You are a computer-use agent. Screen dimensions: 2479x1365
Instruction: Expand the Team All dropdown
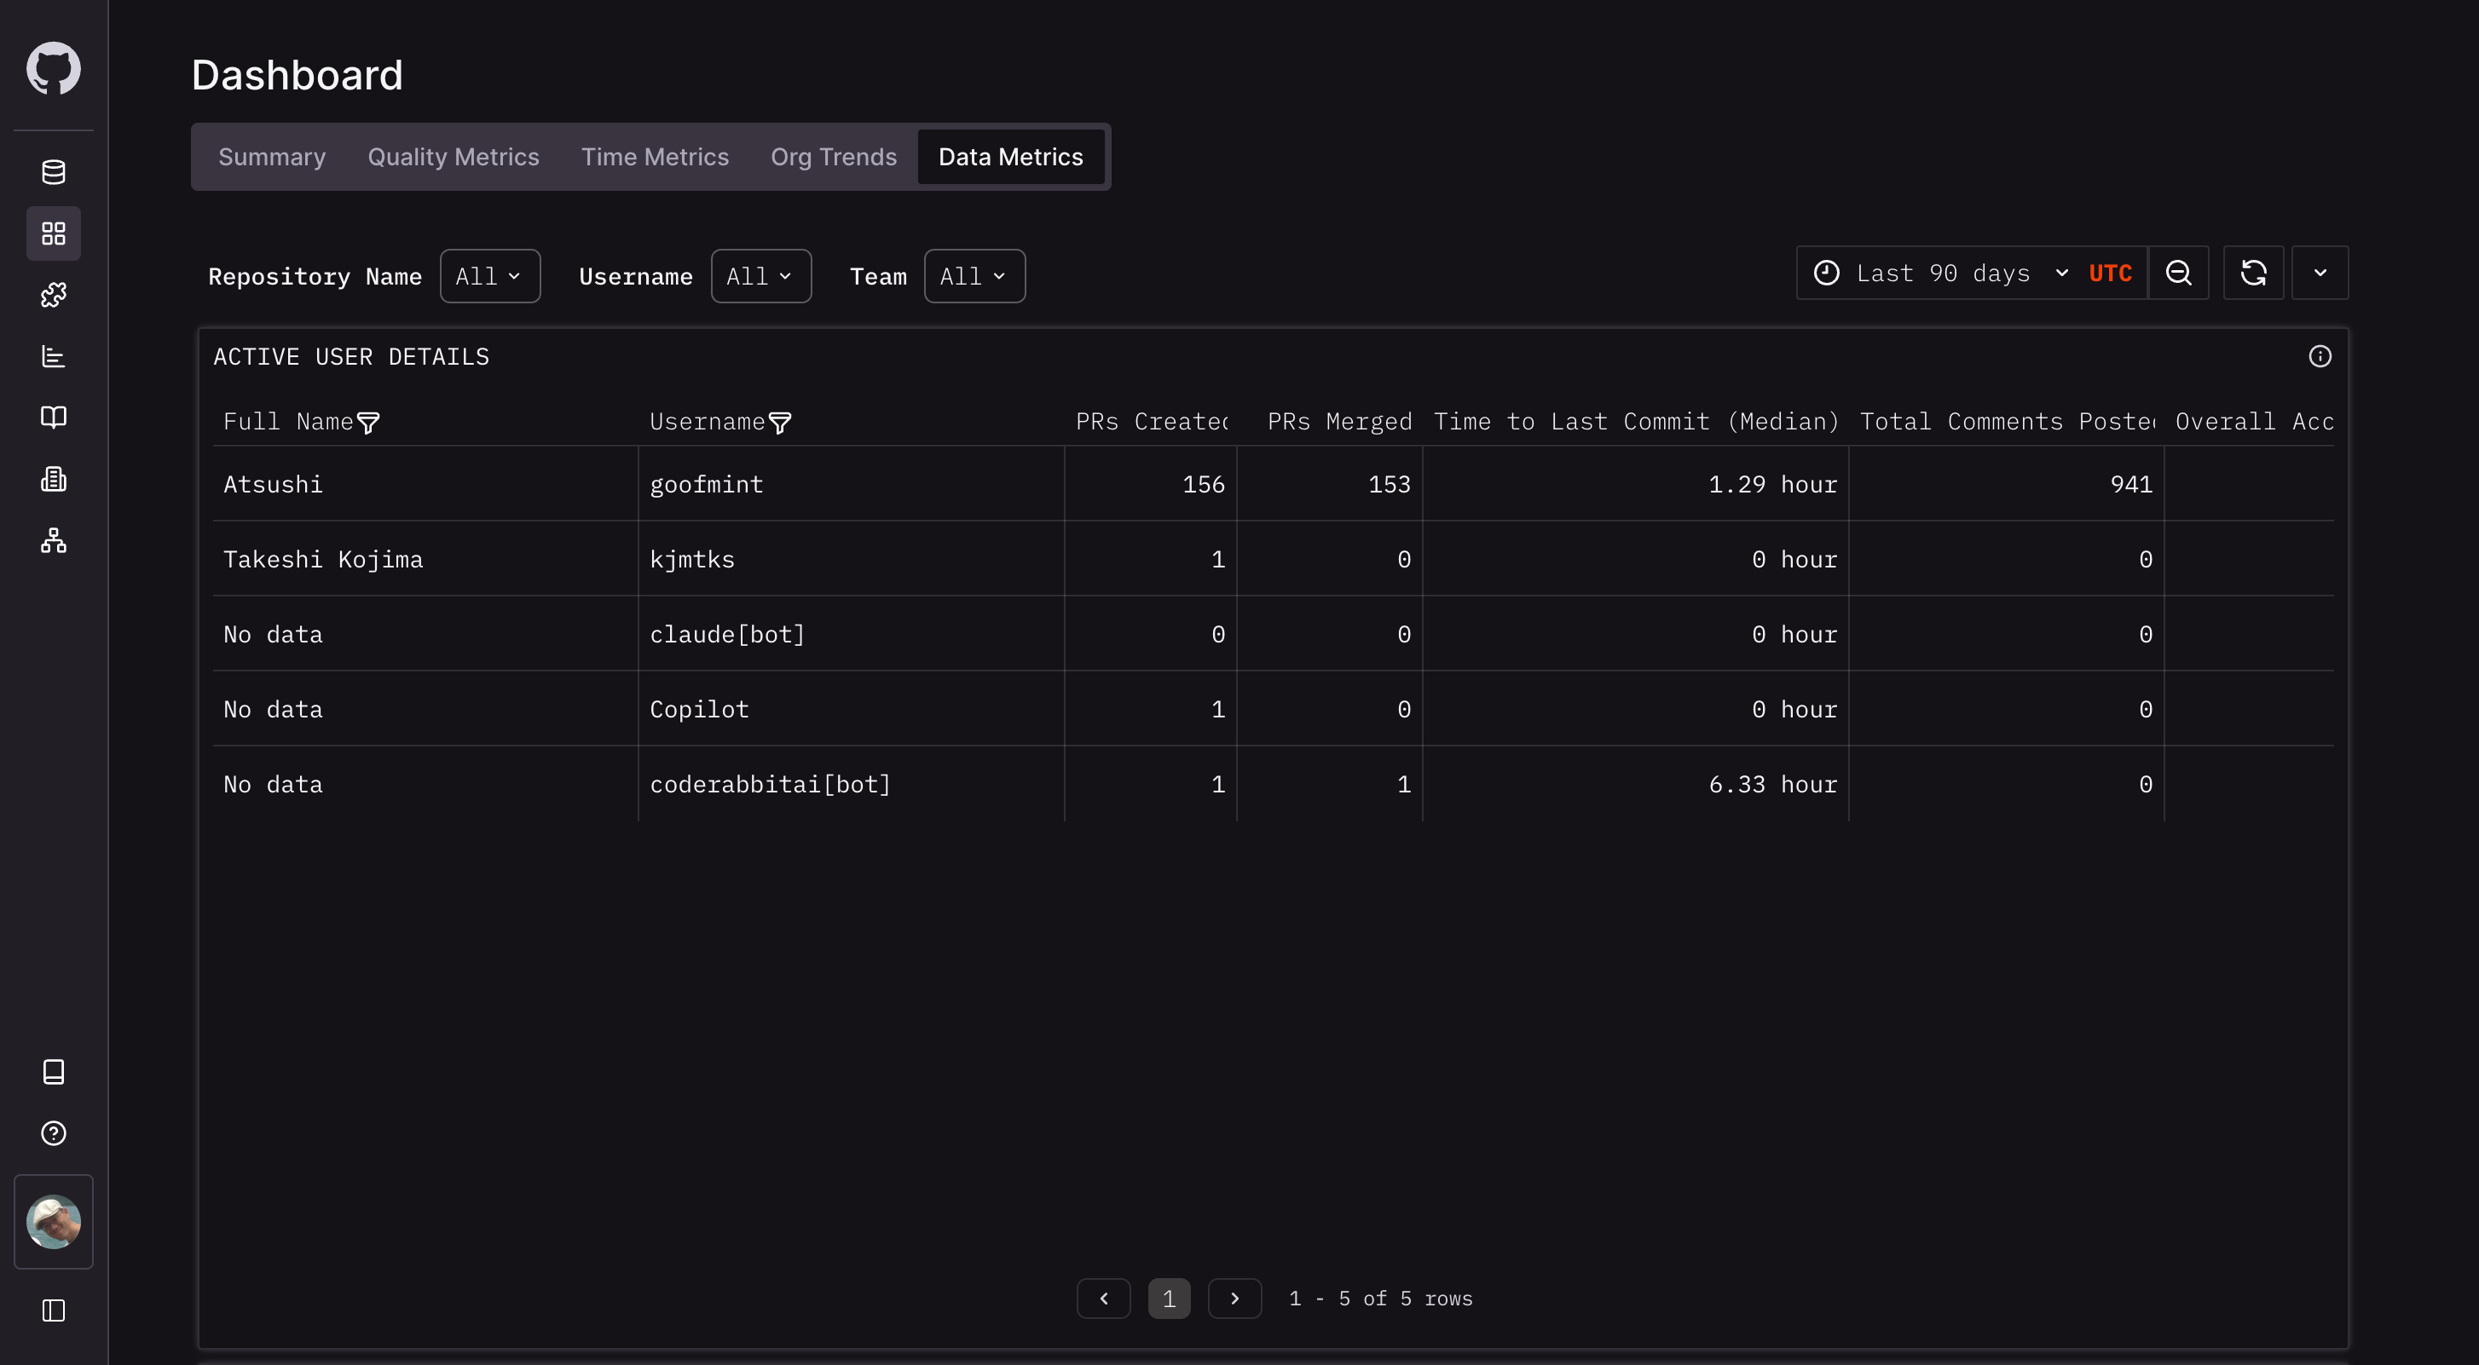pyautogui.click(x=973, y=276)
